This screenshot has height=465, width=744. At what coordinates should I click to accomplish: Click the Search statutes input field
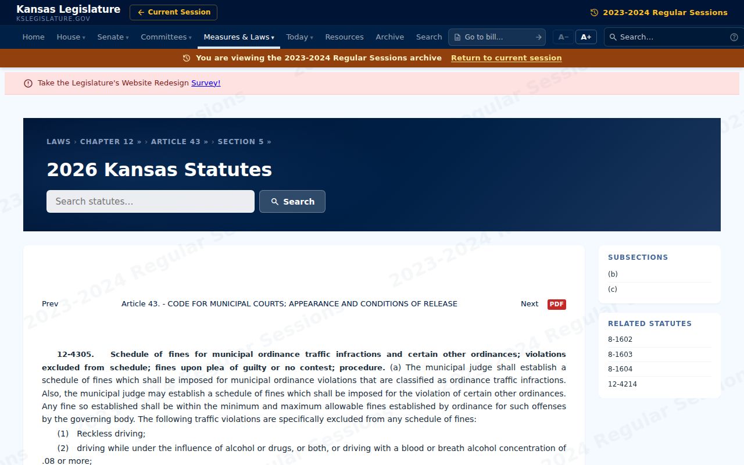pos(151,202)
